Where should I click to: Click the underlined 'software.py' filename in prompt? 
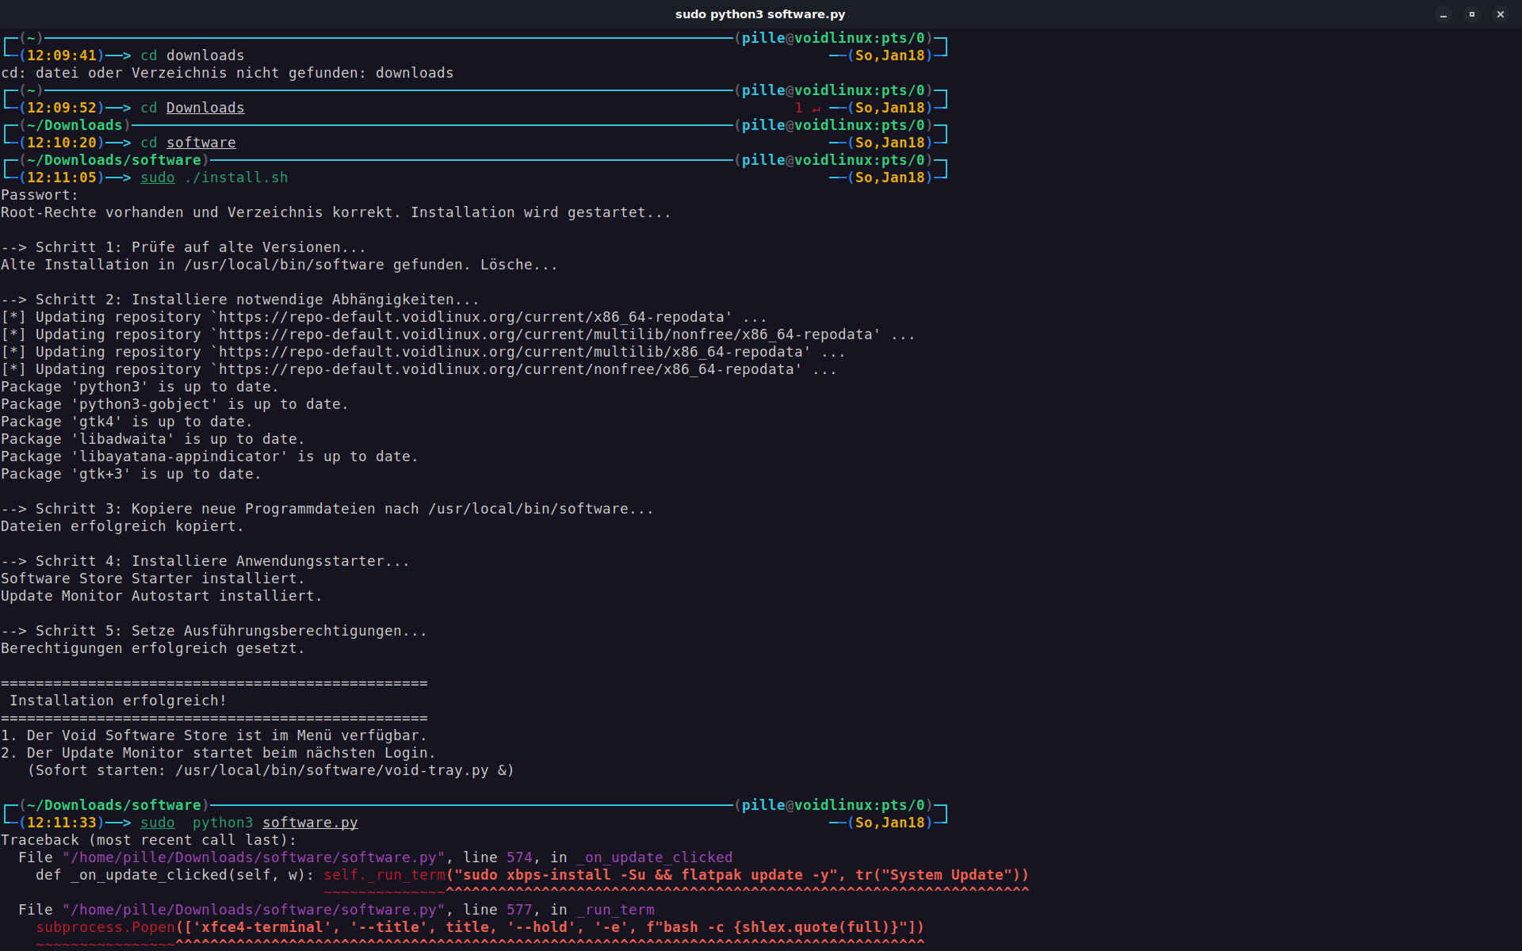(310, 823)
